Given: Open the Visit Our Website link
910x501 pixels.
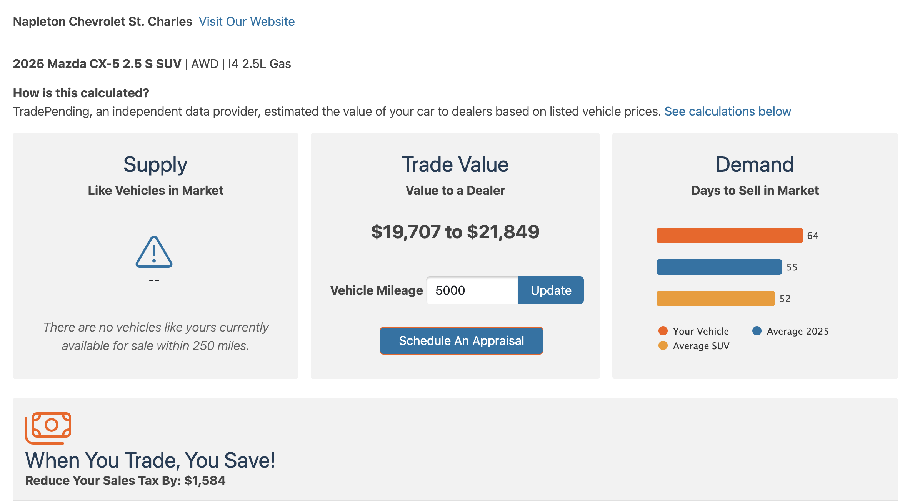Looking at the screenshot, I should pyautogui.click(x=247, y=22).
